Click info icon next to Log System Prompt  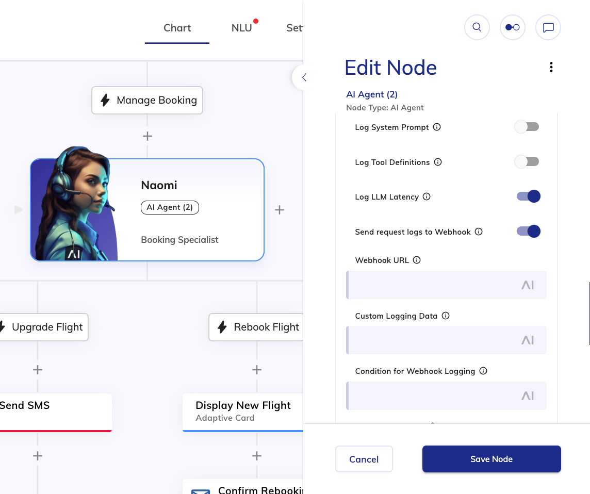437,127
